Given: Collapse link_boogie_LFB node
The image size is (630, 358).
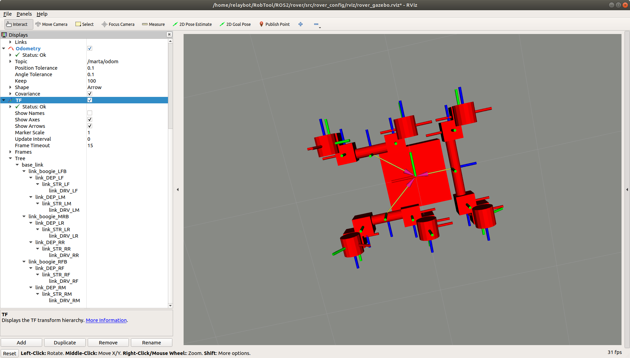Looking at the screenshot, I should (x=24, y=171).
